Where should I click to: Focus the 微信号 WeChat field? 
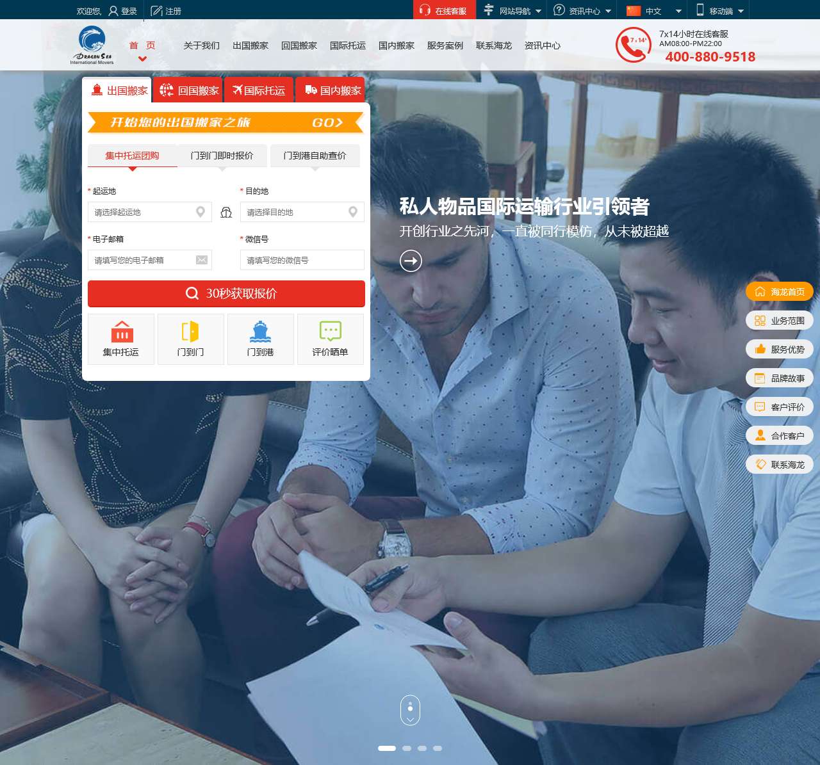click(302, 260)
